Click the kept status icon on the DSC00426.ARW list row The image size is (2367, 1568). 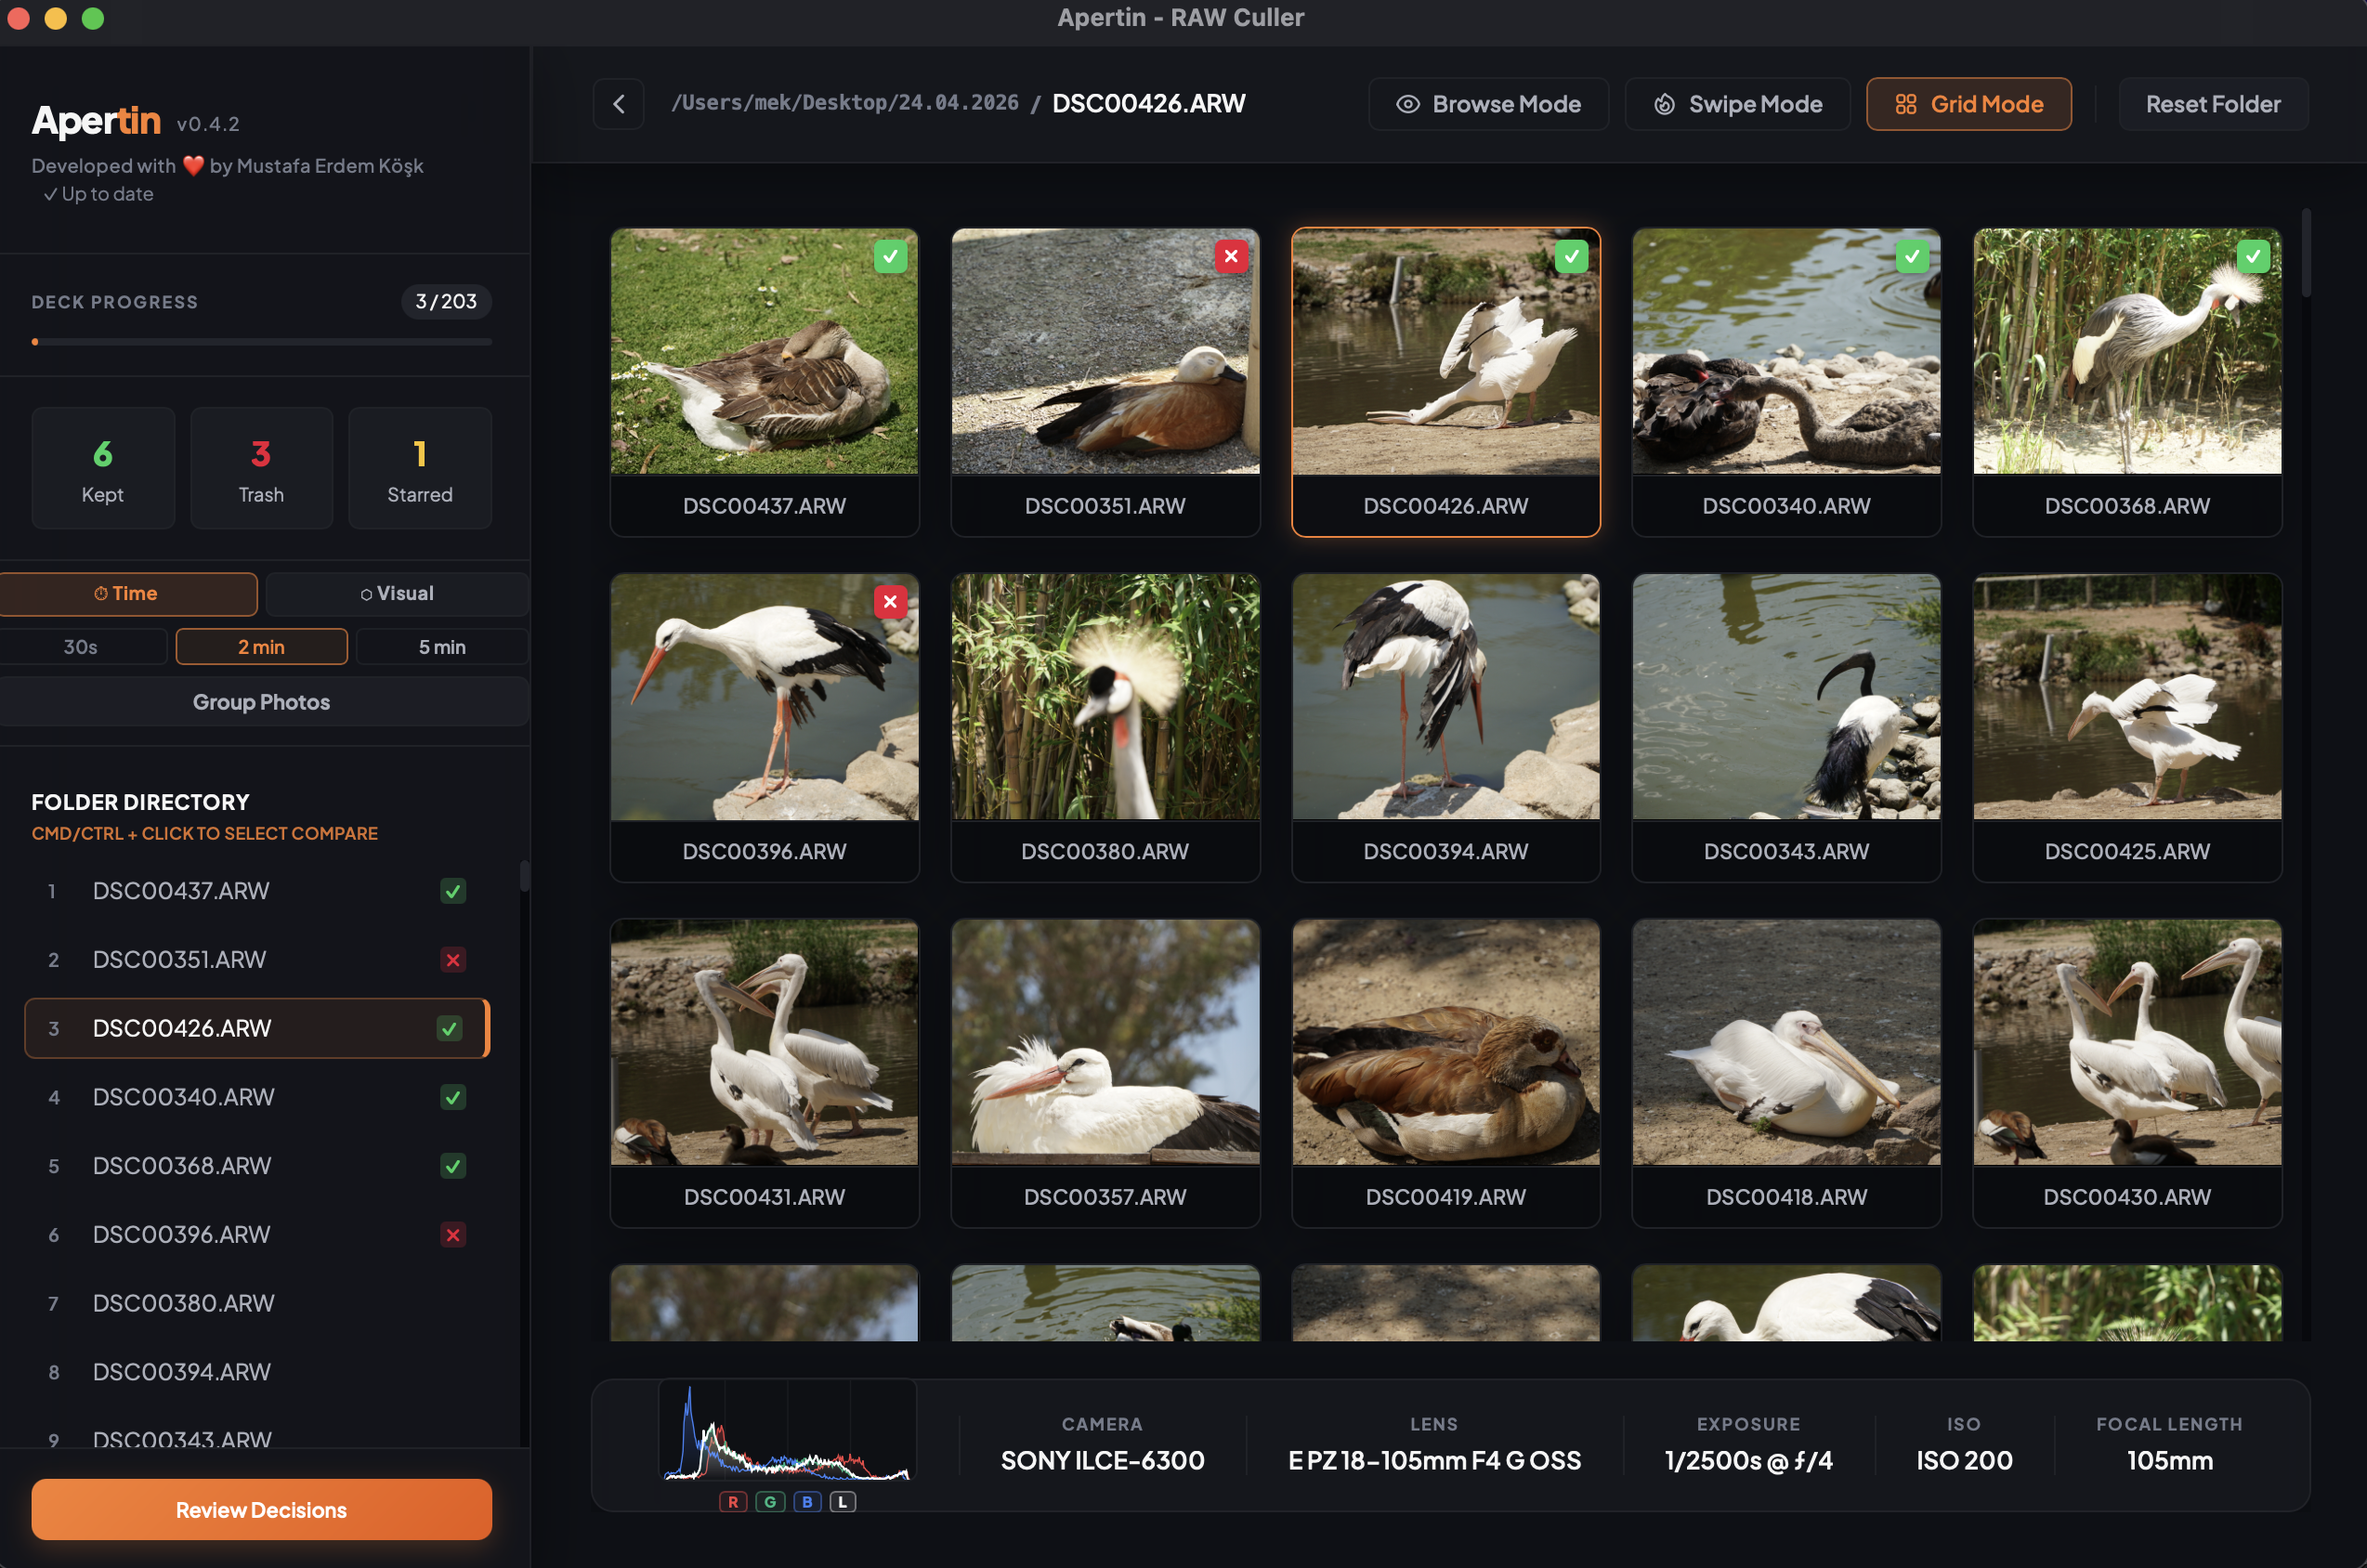[x=450, y=1028]
